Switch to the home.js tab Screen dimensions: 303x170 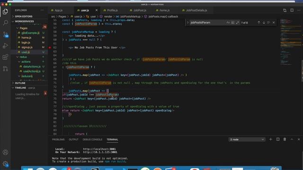coord(164,10)
